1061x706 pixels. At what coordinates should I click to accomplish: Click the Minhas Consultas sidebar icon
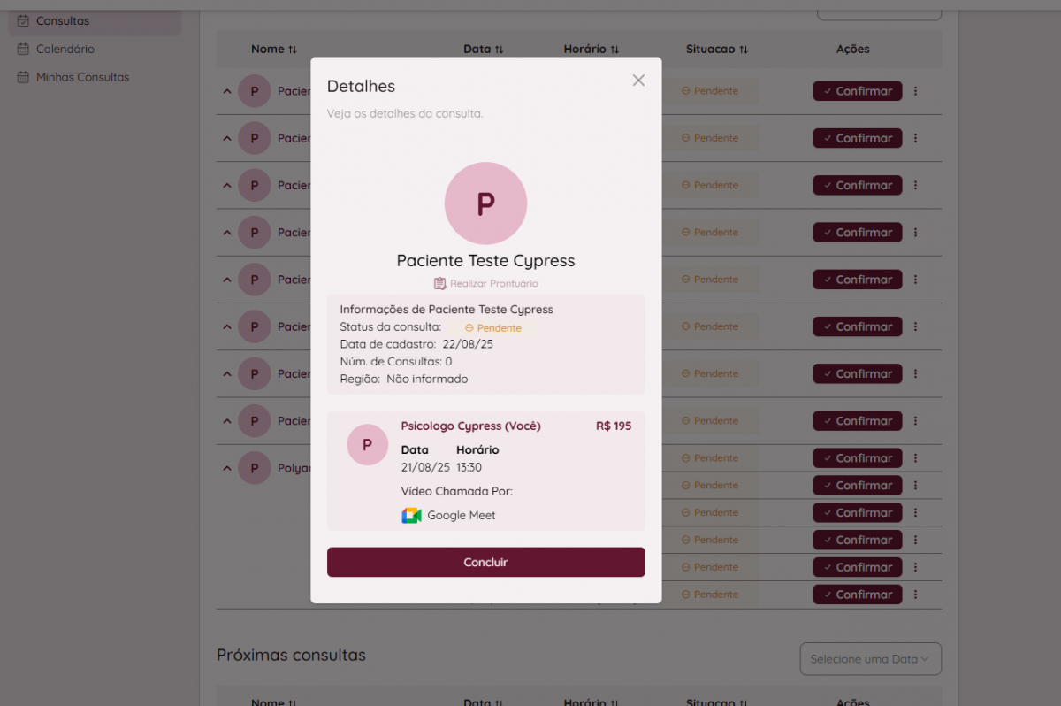(23, 77)
